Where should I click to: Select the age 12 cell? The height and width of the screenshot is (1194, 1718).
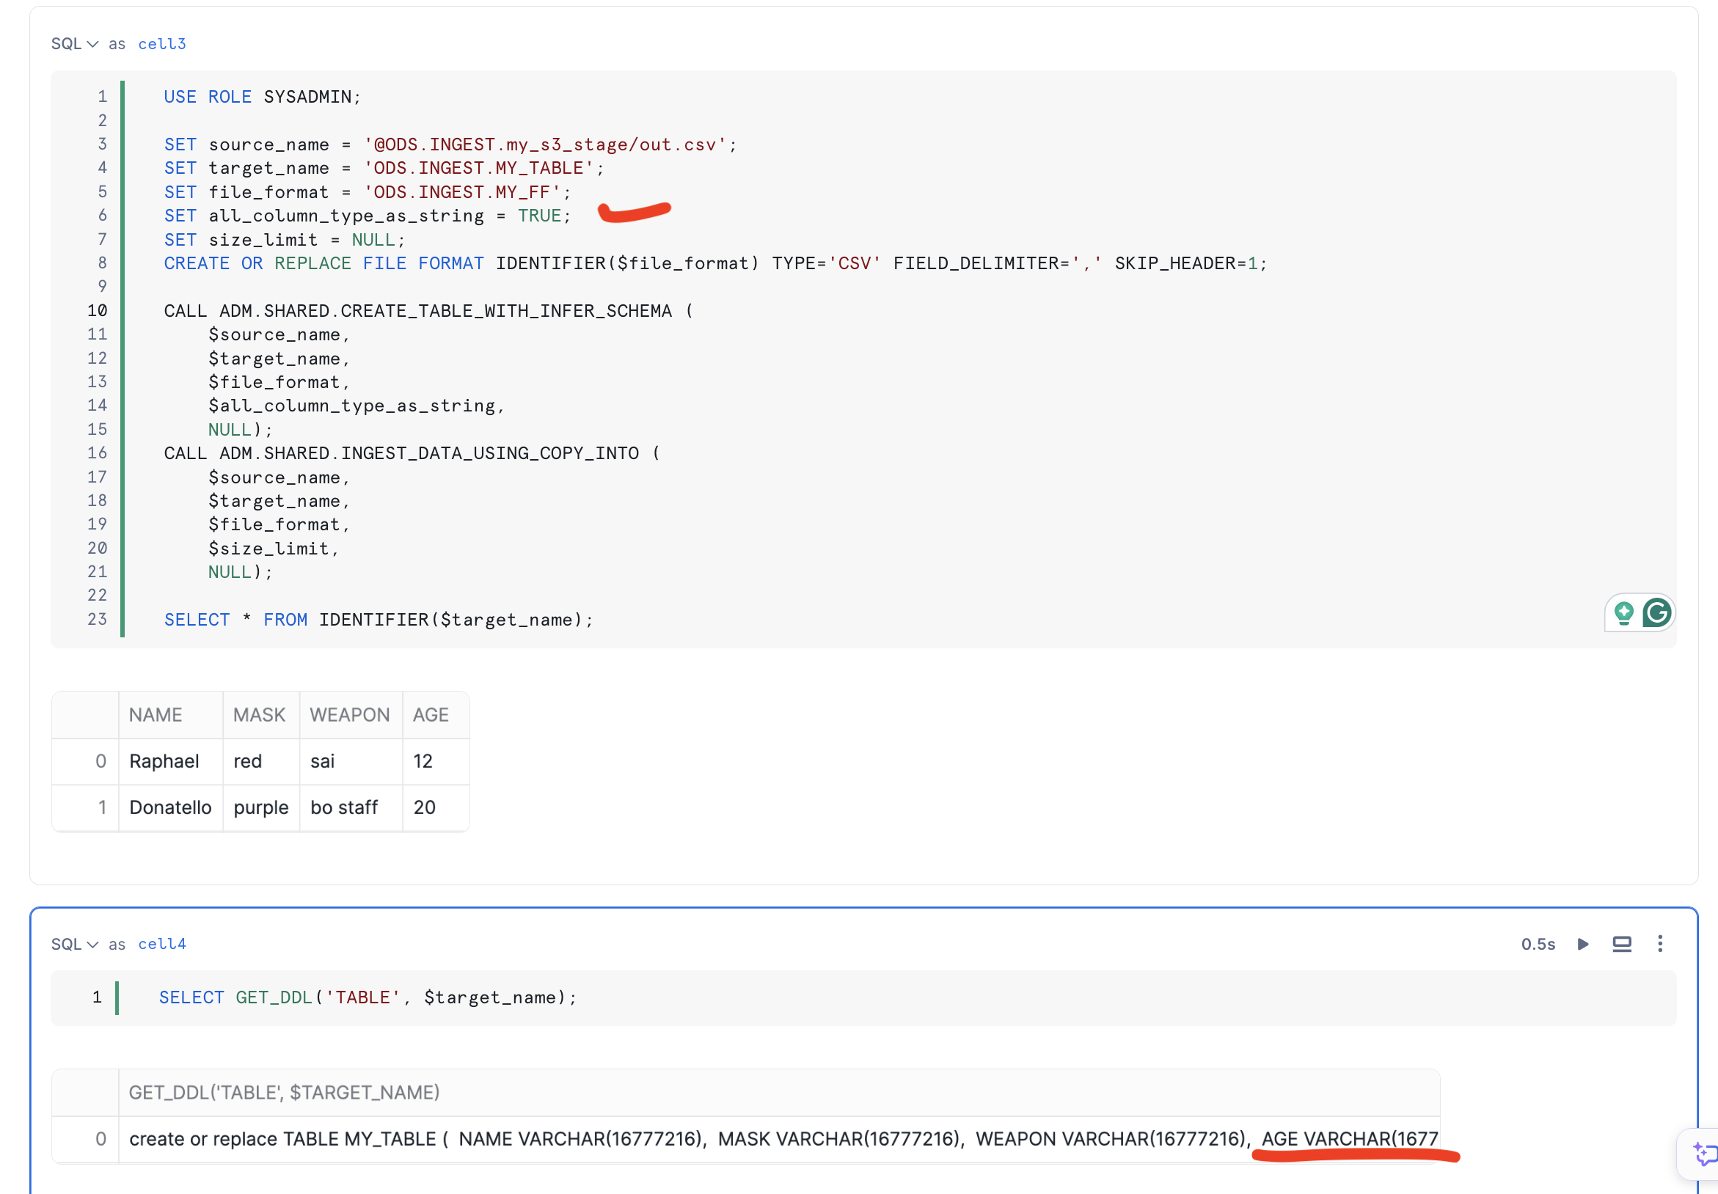coord(436,761)
